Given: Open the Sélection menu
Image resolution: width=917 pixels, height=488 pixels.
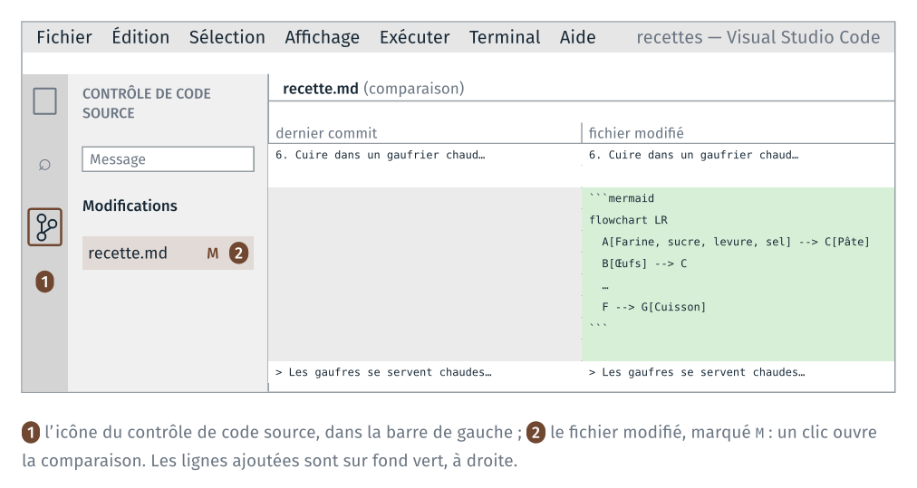Looking at the screenshot, I should [227, 37].
